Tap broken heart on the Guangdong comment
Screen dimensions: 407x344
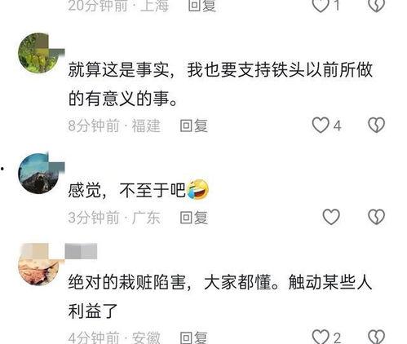point(376,217)
